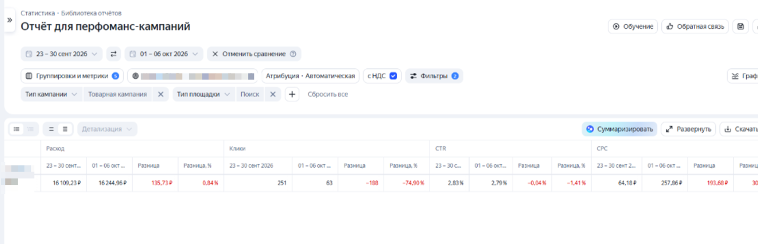Select dense row spacing icon
The height and width of the screenshot is (244, 758).
tap(65, 129)
